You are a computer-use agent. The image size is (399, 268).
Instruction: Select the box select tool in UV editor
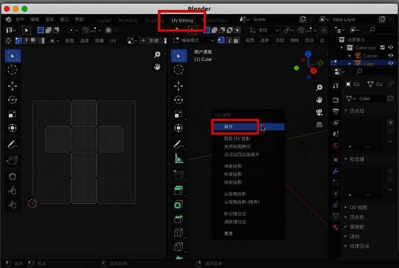(x=12, y=56)
